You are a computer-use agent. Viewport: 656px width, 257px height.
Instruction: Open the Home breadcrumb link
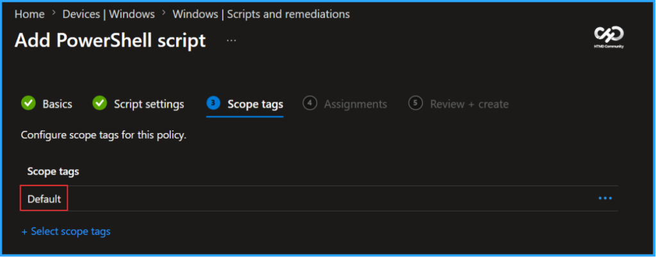point(29,14)
